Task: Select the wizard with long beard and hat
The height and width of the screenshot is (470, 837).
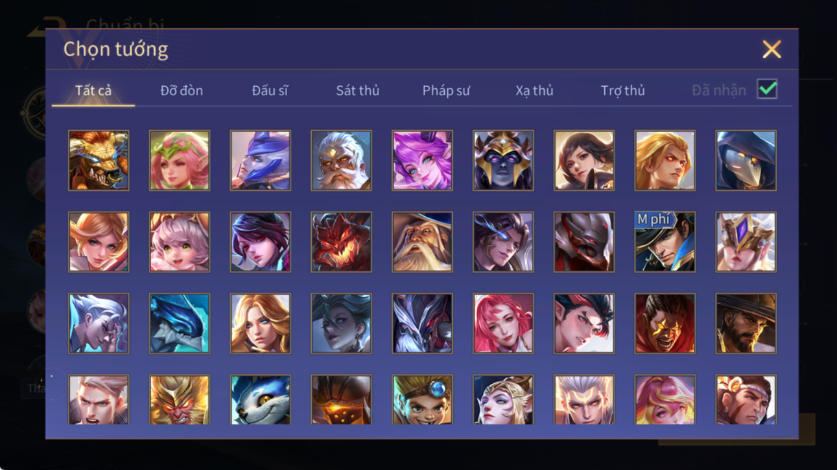Action: click(x=422, y=242)
